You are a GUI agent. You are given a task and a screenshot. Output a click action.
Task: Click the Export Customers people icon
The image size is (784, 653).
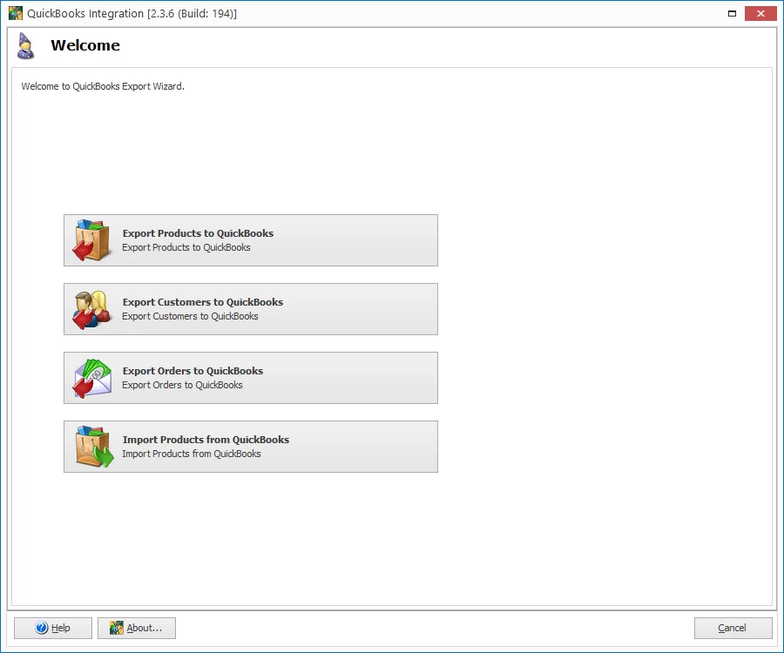click(91, 309)
